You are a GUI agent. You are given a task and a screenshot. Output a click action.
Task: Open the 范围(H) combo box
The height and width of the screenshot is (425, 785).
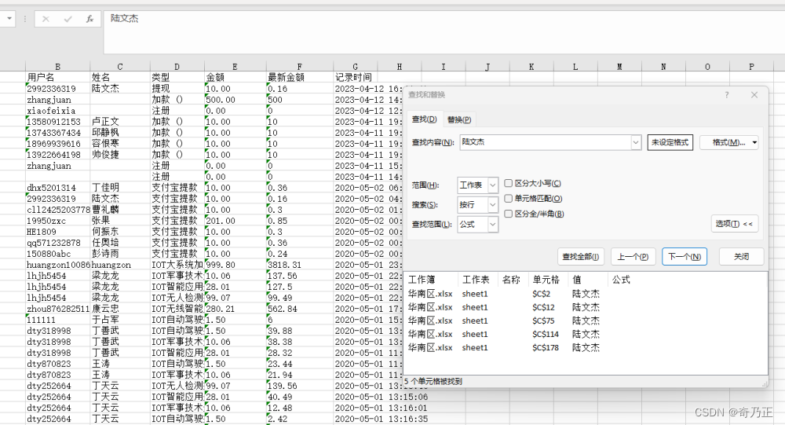pos(477,185)
